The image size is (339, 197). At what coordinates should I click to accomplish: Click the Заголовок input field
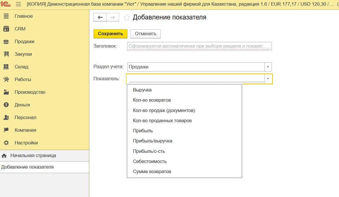(199, 46)
